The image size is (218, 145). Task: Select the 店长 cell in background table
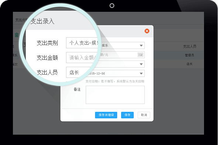coord(189,64)
